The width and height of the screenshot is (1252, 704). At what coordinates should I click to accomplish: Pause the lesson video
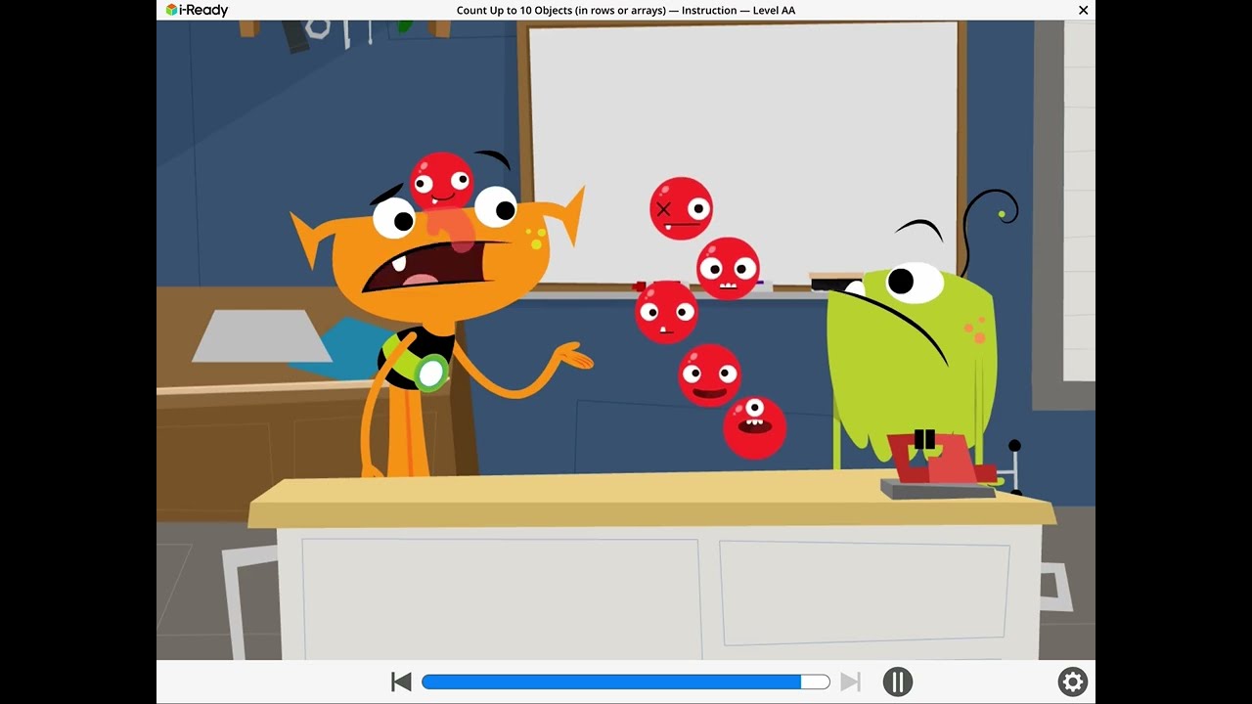(x=897, y=682)
